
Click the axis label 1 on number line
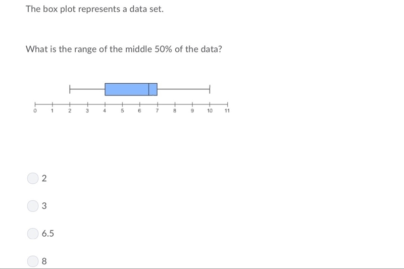click(x=53, y=111)
